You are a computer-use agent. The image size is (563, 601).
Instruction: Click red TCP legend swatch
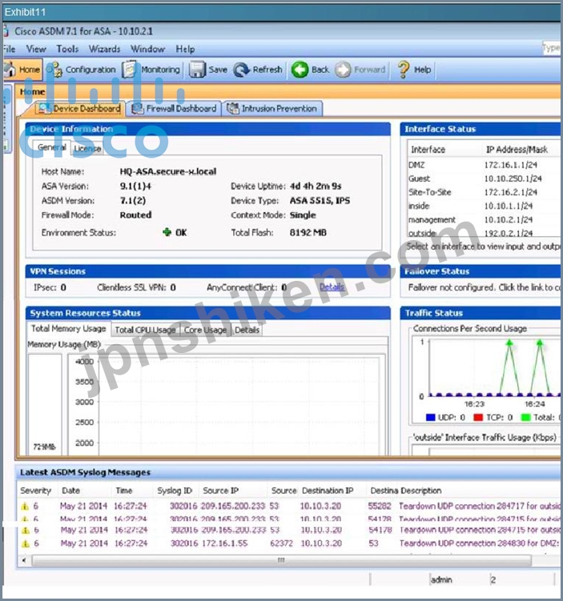(478, 417)
